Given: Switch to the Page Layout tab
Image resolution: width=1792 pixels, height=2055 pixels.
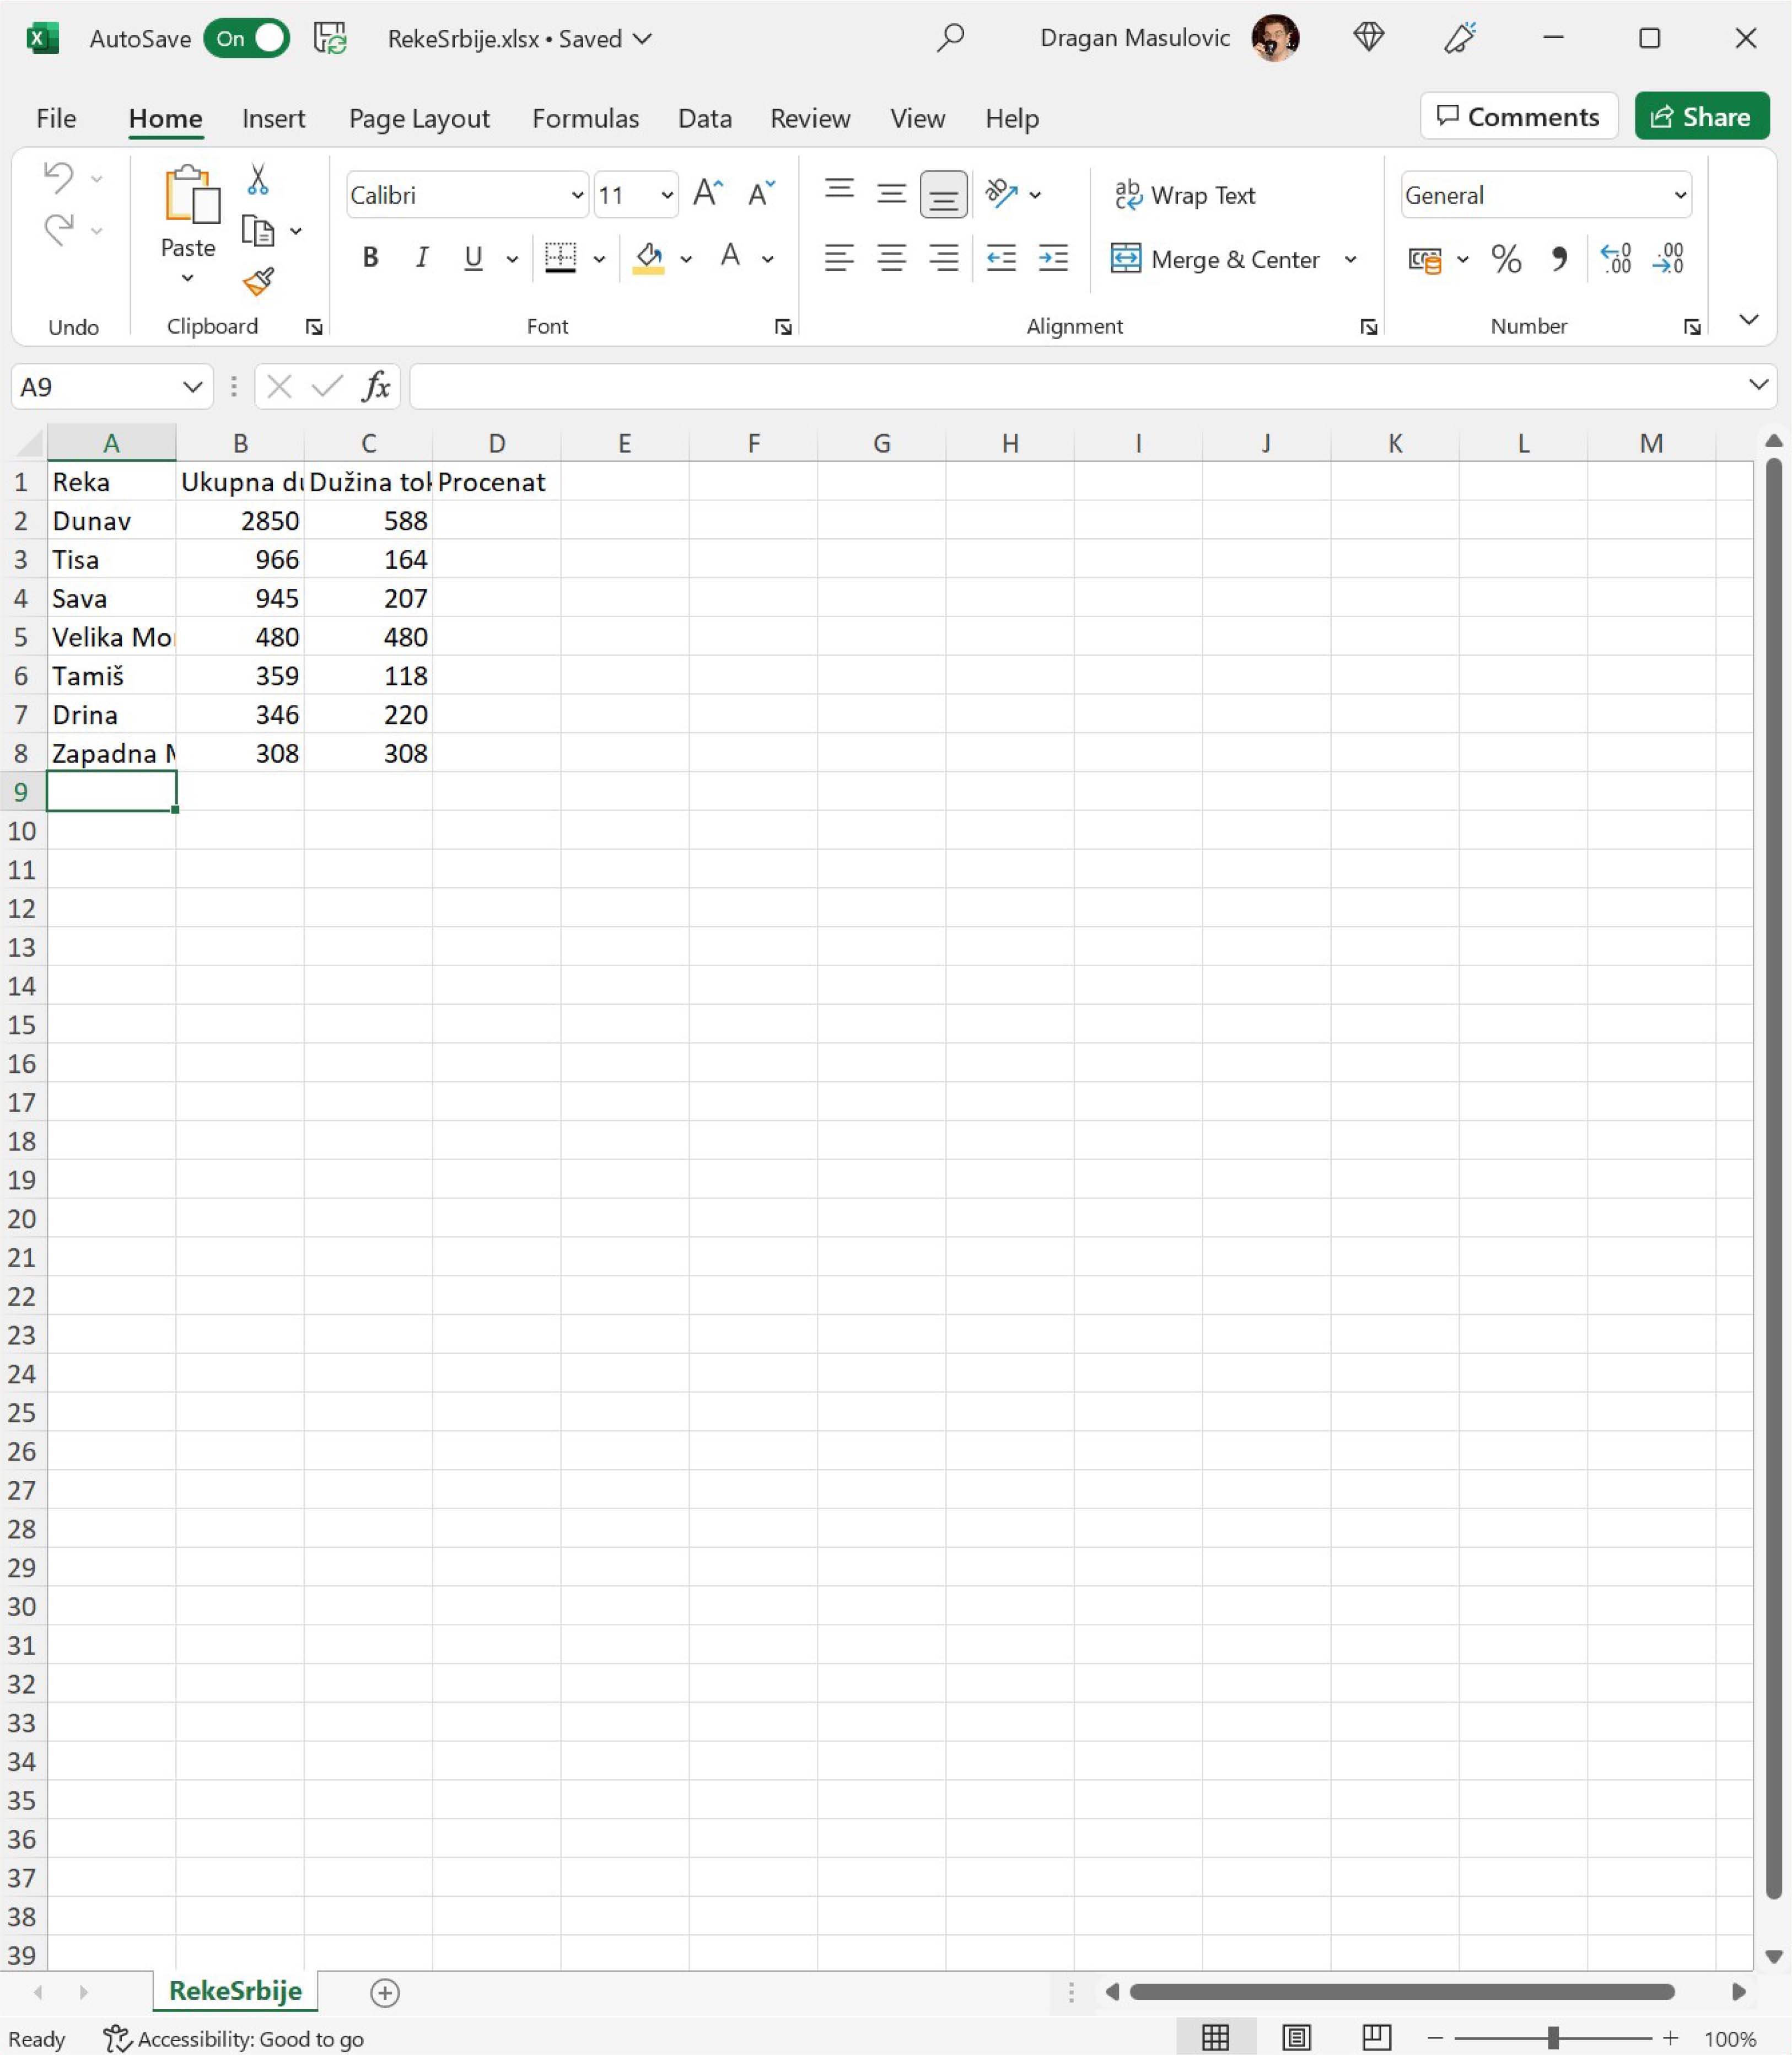Looking at the screenshot, I should coord(419,119).
